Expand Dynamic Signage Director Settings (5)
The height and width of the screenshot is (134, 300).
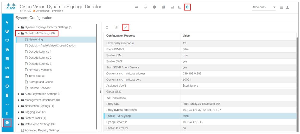click(19, 27)
